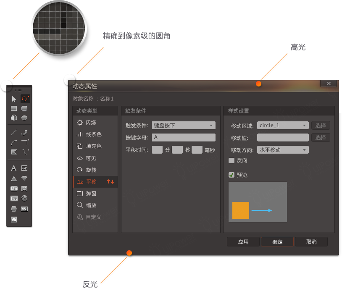Select the rectangle shape tool

14,108
